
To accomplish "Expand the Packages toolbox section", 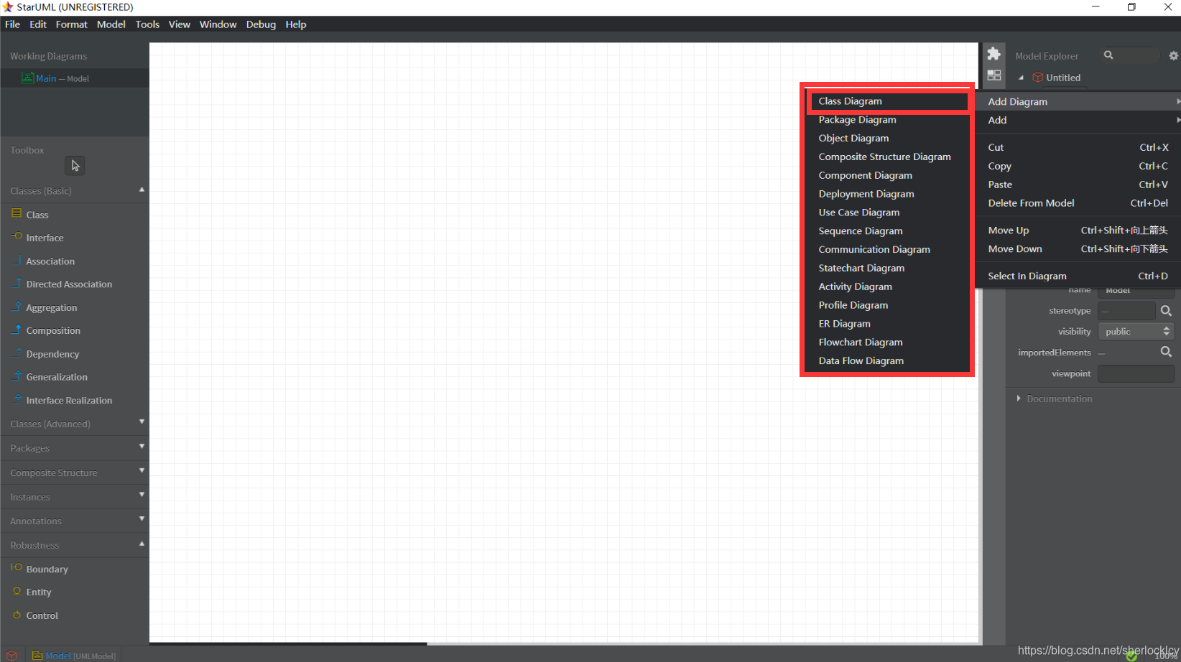I will (x=142, y=447).
